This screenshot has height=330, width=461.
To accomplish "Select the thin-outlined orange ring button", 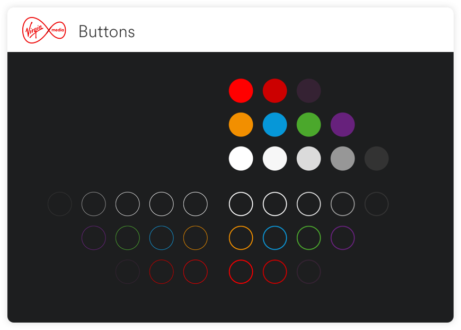I will (196, 238).
